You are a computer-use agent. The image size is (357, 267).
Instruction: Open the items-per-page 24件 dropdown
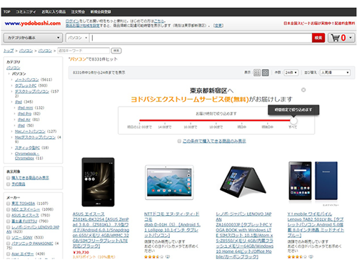click(291, 73)
